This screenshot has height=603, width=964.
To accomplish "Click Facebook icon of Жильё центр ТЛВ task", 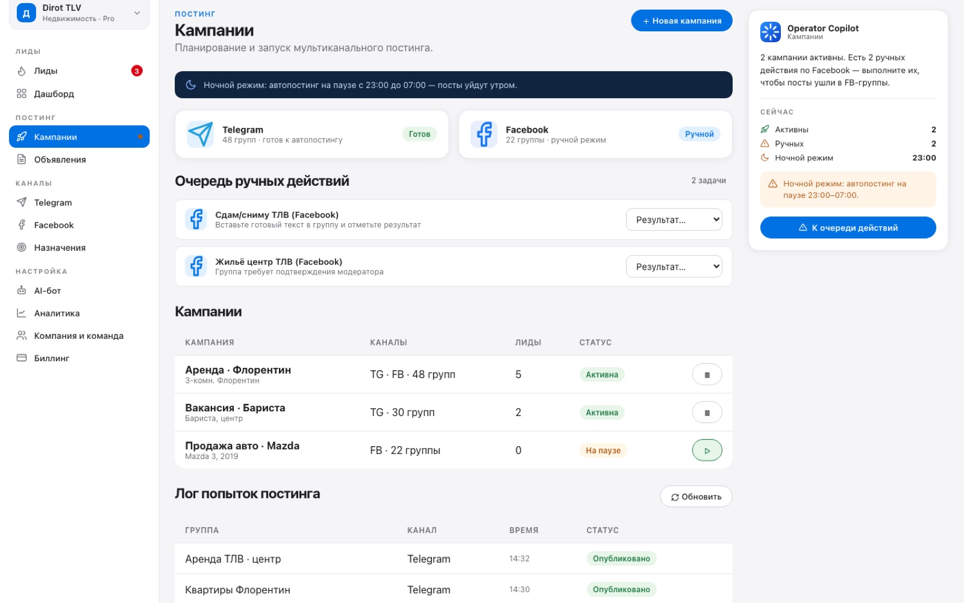I will pos(196,266).
